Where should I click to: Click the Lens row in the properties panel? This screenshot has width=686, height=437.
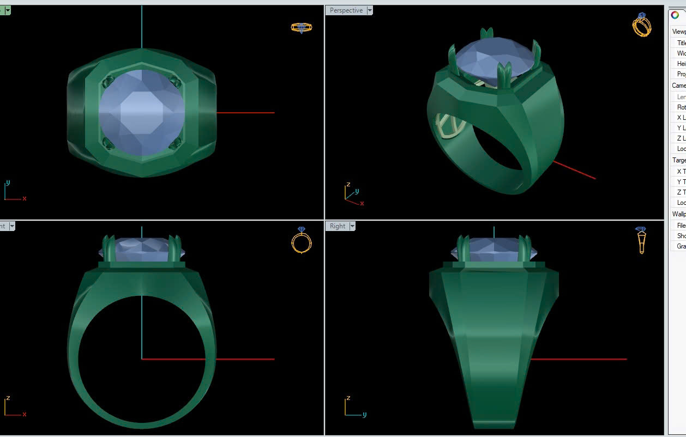pos(681,96)
